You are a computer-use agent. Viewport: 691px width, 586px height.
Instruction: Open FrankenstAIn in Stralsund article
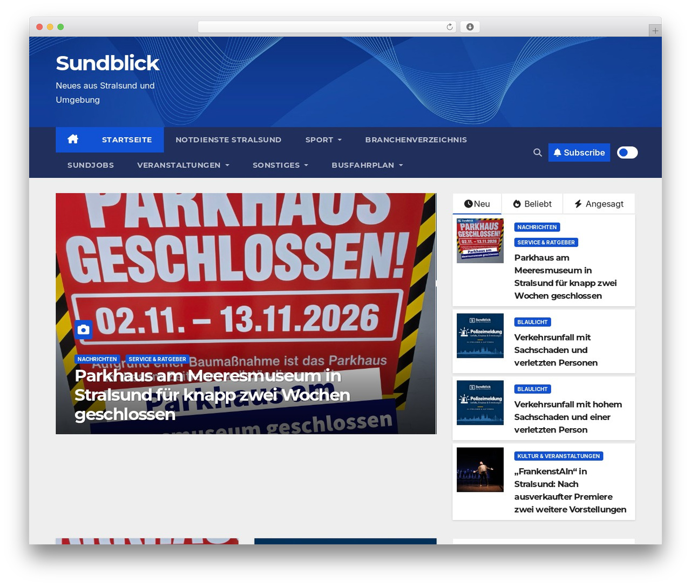click(x=570, y=490)
